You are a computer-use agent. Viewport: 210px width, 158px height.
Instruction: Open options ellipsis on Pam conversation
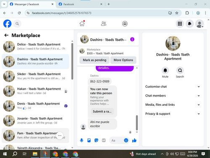(60, 136)
